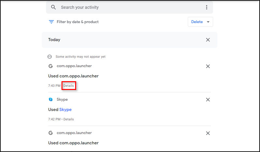Click the pending activity ellipsis icon
Viewport: 260px width, 152px height.
(x=50, y=57)
